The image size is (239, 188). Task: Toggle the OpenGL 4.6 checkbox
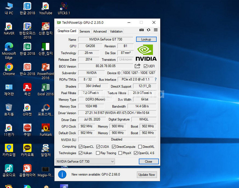click(x=135, y=153)
